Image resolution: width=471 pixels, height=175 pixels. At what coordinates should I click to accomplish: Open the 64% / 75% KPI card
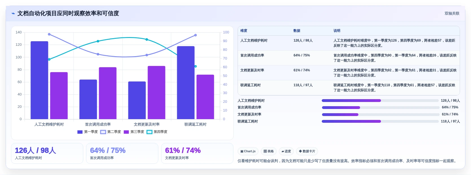(122, 153)
